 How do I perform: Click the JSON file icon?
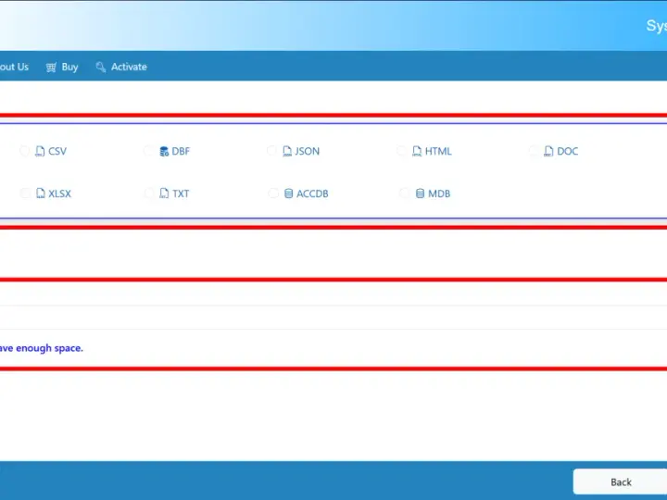(x=287, y=151)
